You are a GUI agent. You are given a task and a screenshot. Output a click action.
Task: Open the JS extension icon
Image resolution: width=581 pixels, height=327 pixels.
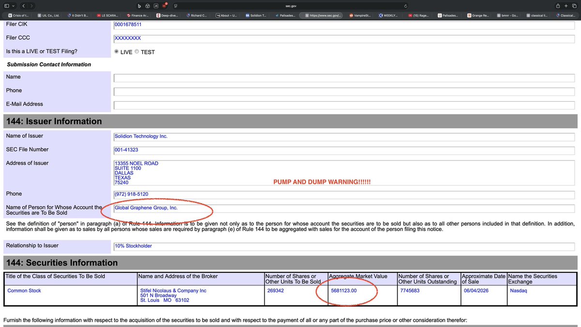(155, 5)
